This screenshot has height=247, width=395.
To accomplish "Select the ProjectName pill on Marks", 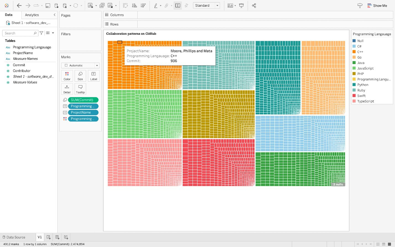I will point(83,113).
